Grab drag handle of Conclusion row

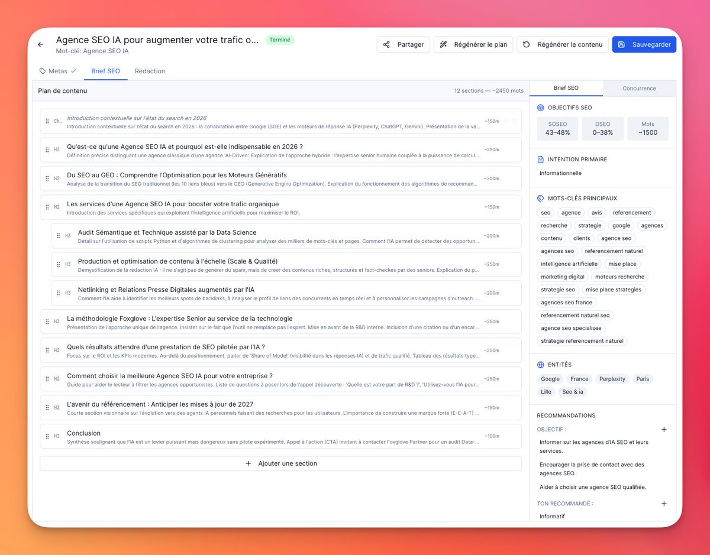(47, 436)
